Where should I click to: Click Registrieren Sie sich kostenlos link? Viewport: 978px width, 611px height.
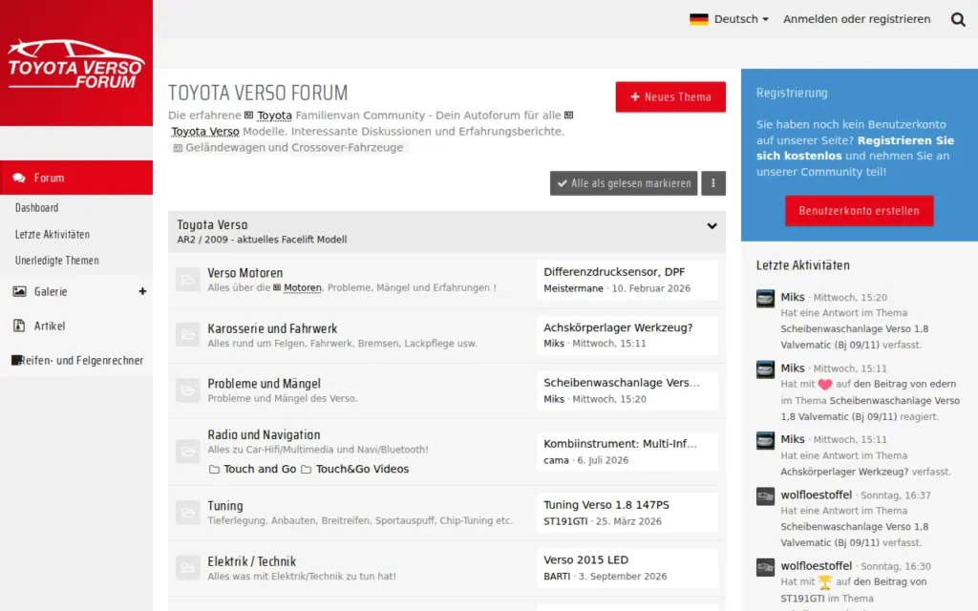coord(855,148)
